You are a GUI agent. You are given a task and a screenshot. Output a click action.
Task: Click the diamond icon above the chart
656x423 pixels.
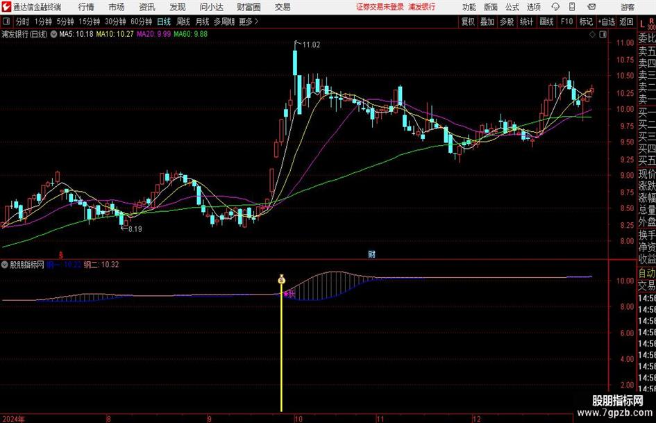pos(592,35)
